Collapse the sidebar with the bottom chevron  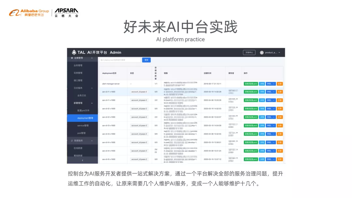click(82, 160)
